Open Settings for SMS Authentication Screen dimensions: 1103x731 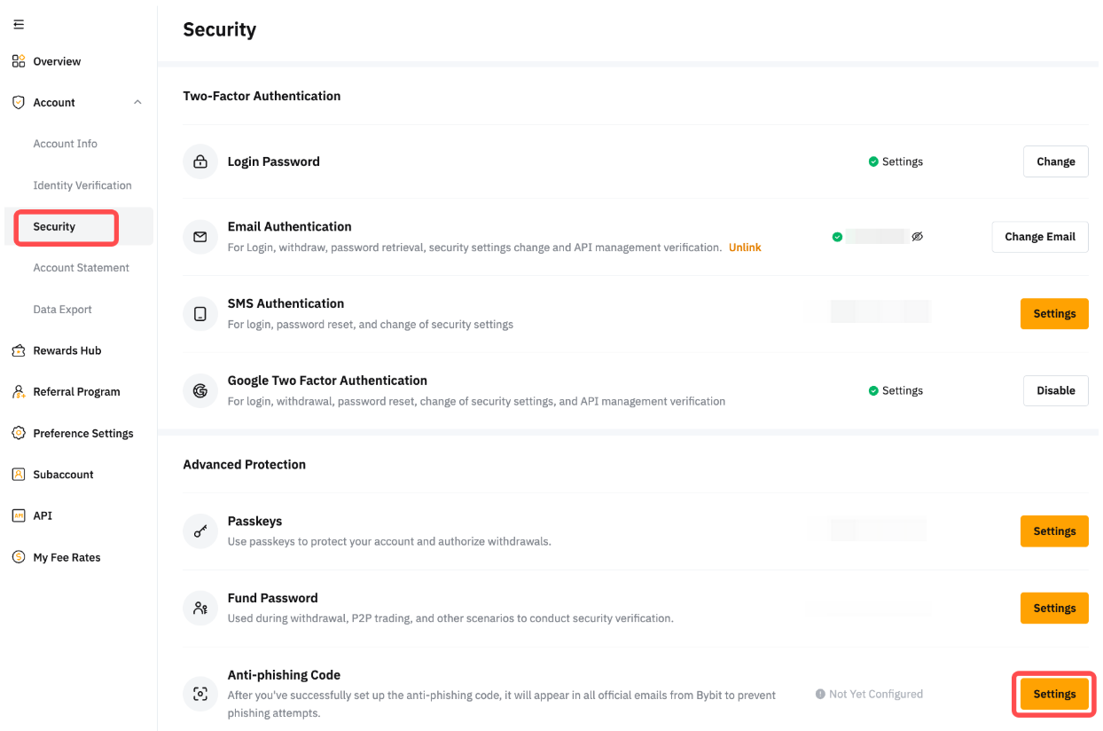coord(1054,314)
